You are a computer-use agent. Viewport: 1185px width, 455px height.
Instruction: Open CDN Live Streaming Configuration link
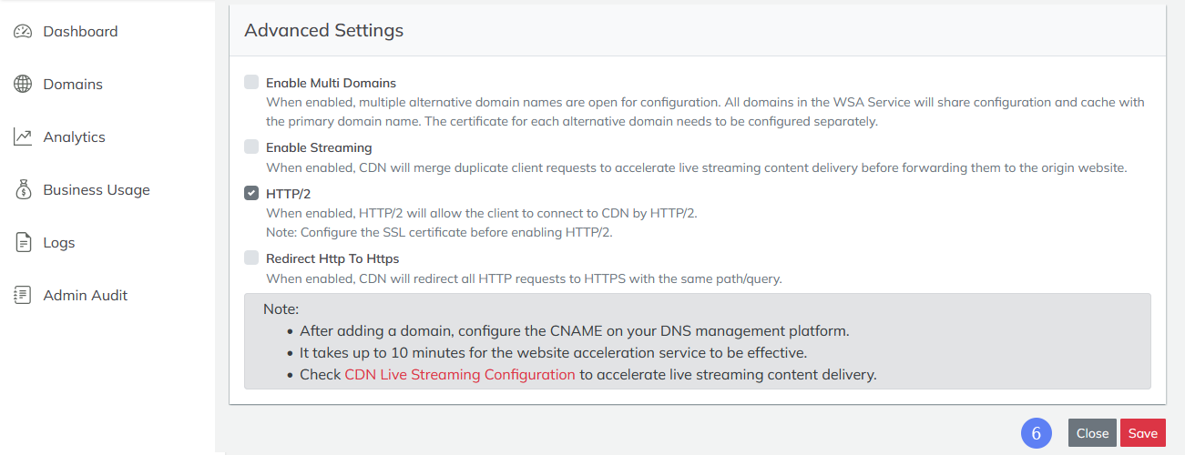pyautogui.click(x=460, y=375)
